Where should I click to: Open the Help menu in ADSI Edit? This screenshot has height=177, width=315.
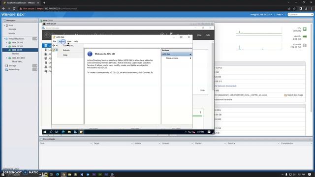[76, 41]
